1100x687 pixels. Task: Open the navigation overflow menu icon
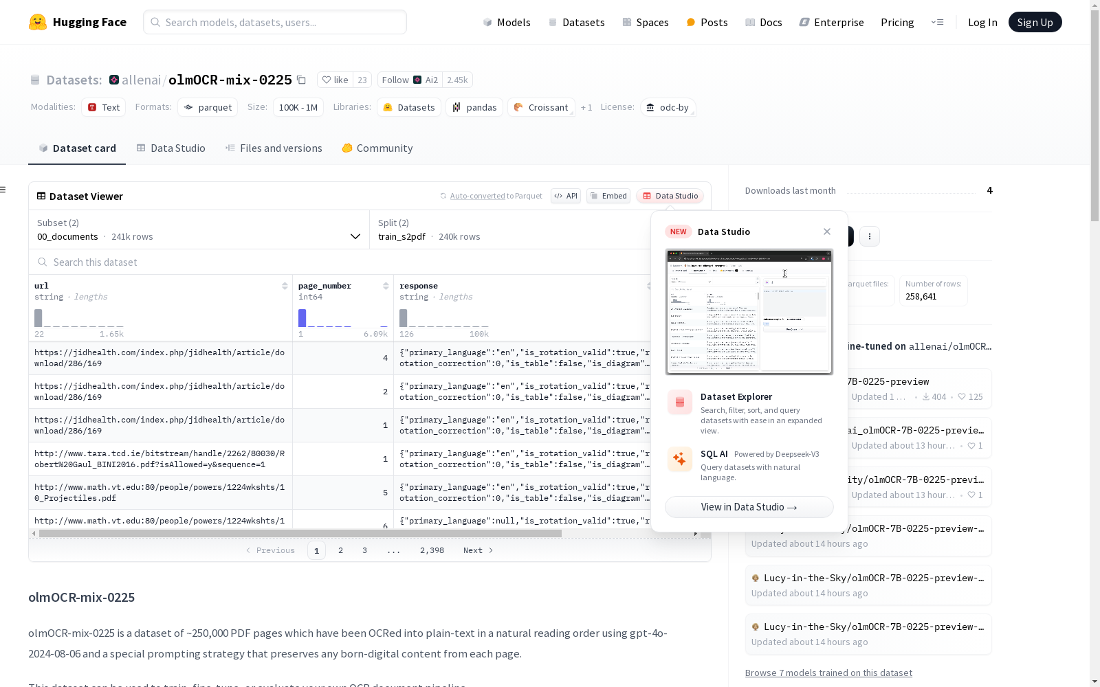point(937,22)
